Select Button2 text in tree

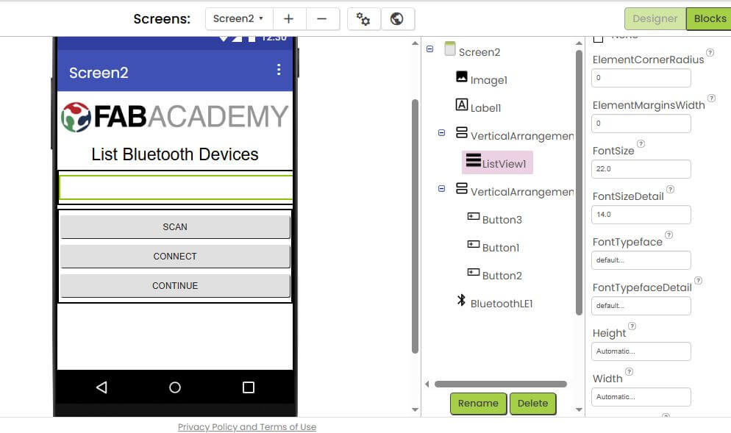click(502, 276)
